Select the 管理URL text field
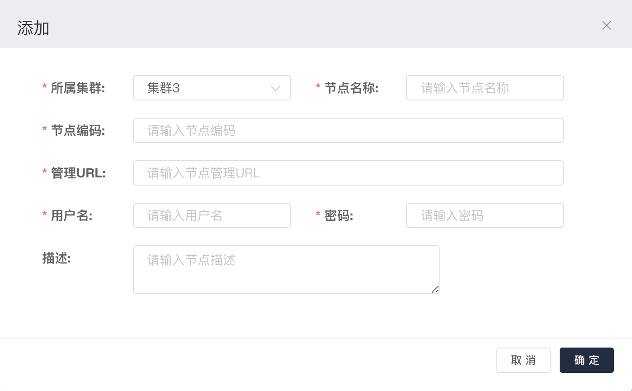The image size is (632, 391). [x=348, y=173]
